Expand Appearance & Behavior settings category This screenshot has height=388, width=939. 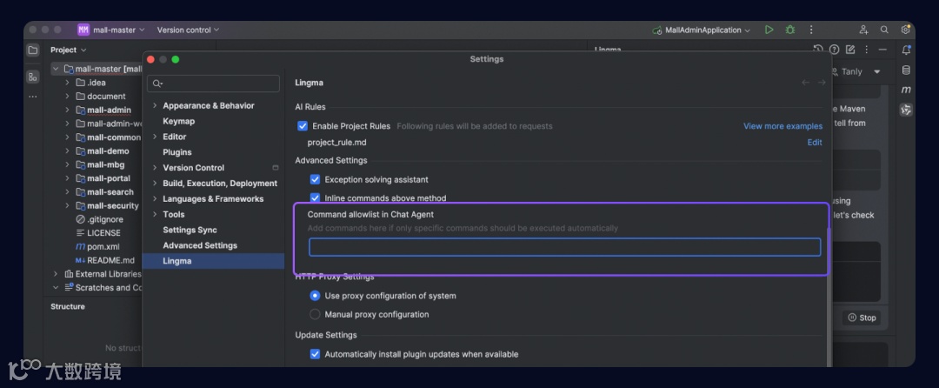(x=155, y=105)
